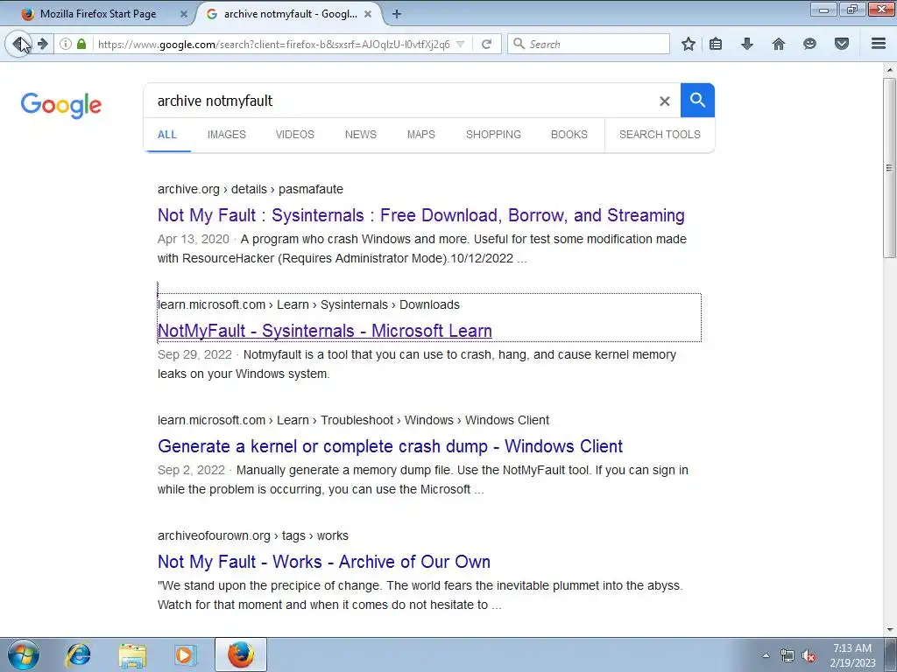The image size is (897, 672).
Task: Show site information (i) icon
Action: [66, 44]
